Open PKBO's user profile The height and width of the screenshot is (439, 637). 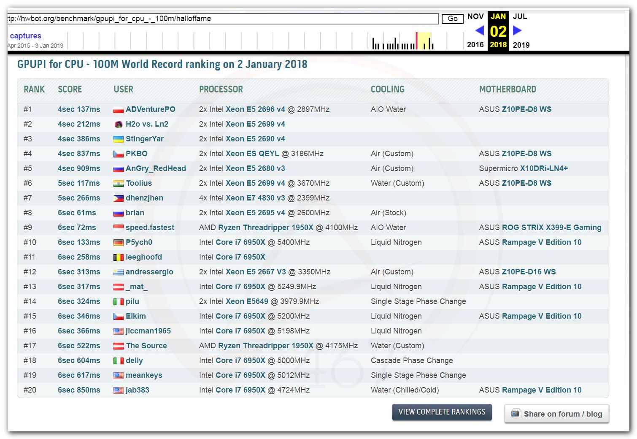pos(137,154)
